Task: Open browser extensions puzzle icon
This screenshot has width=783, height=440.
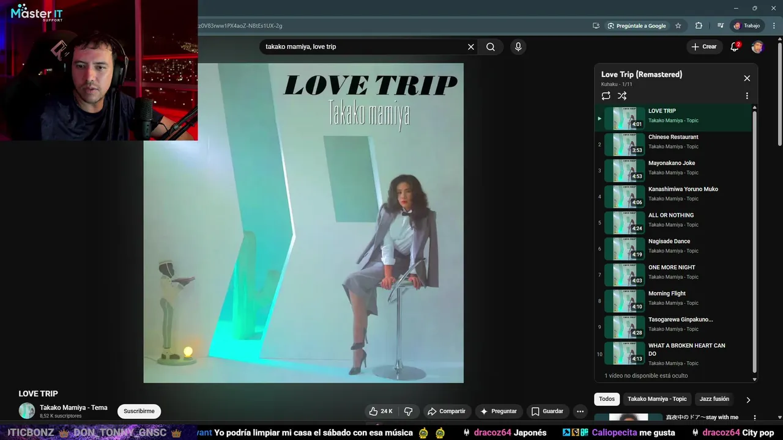Action: [699, 26]
